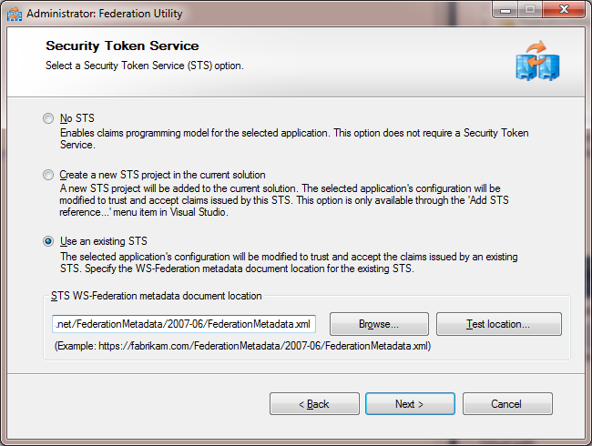
Task: Close the Federation Utility window
Action: (564, 9)
